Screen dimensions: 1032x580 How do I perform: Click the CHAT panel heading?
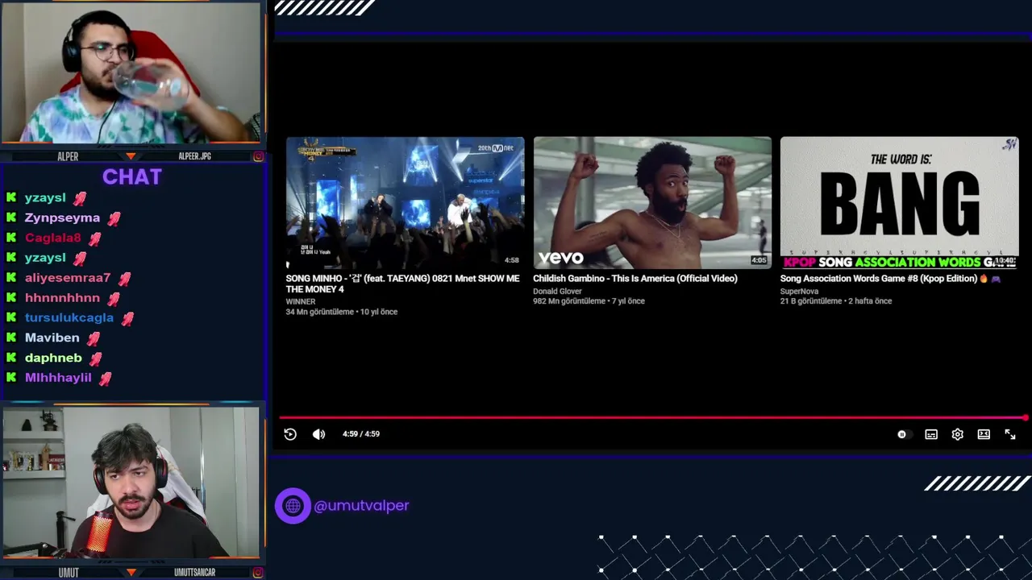(x=132, y=177)
